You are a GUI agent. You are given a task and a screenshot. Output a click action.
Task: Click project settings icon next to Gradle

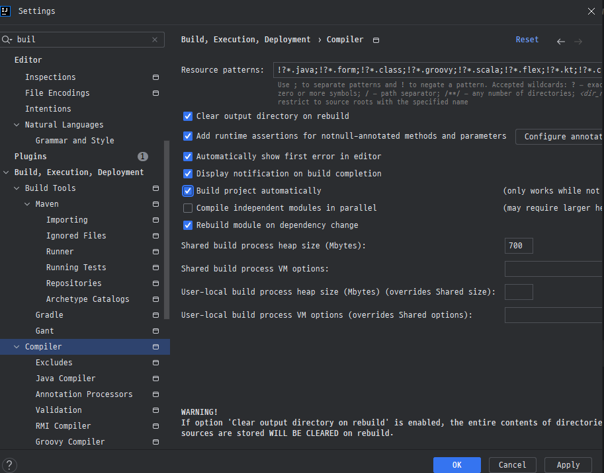coord(155,315)
